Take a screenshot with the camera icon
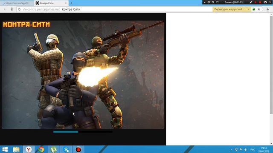The image size is (273, 153). 265,2
